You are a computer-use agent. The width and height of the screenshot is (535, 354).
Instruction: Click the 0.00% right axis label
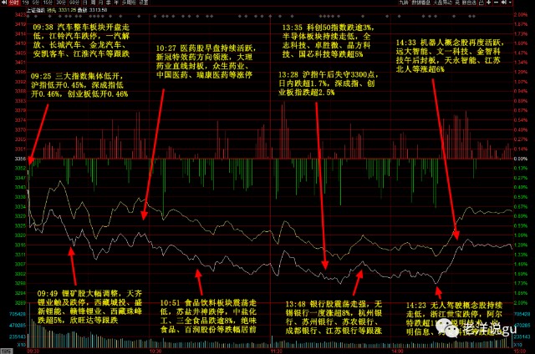pyautogui.click(x=521, y=159)
